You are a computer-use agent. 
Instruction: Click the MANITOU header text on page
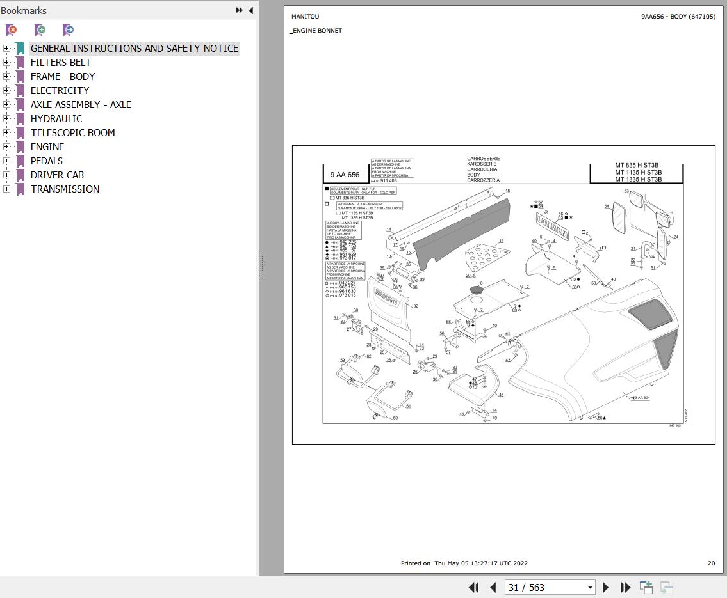pyautogui.click(x=305, y=16)
